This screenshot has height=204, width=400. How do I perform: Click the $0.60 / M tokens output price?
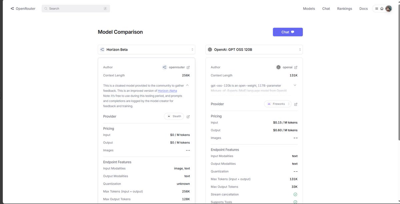coord(285,130)
